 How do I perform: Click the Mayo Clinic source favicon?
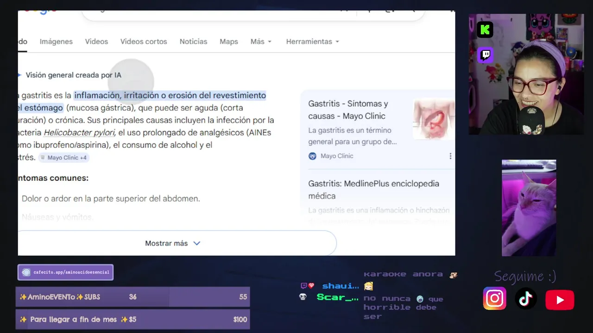[x=312, y=156]
